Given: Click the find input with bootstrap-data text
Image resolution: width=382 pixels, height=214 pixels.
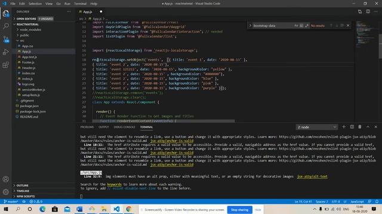Looking at the screenshot, I should 273,26.
